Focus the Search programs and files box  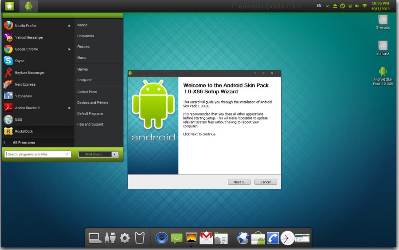(x=38, y=154)
